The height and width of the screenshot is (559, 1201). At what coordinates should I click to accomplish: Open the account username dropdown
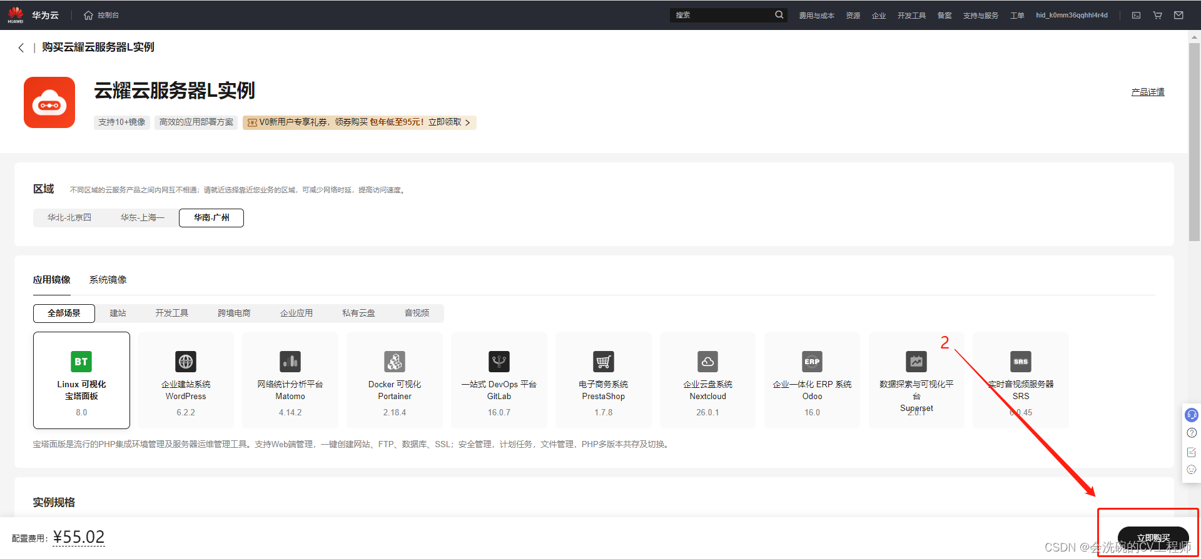[1072, 16]
